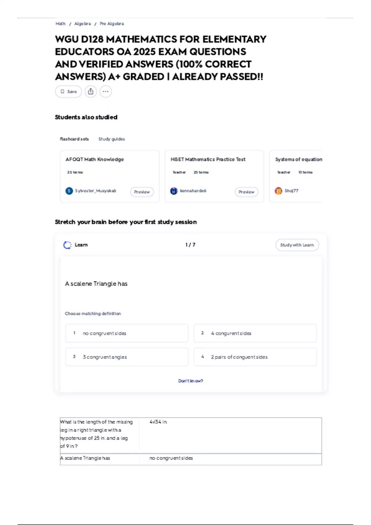Open the Systems of equations card
Image resolution: width=371 pixels, height=525 pixels.
pyautogui.click(x=297, y=176)
